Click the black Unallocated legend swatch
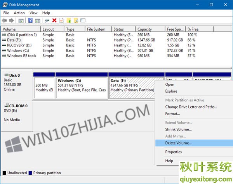The height and width of the screenshot is (184, 233). tap(4, 173)
